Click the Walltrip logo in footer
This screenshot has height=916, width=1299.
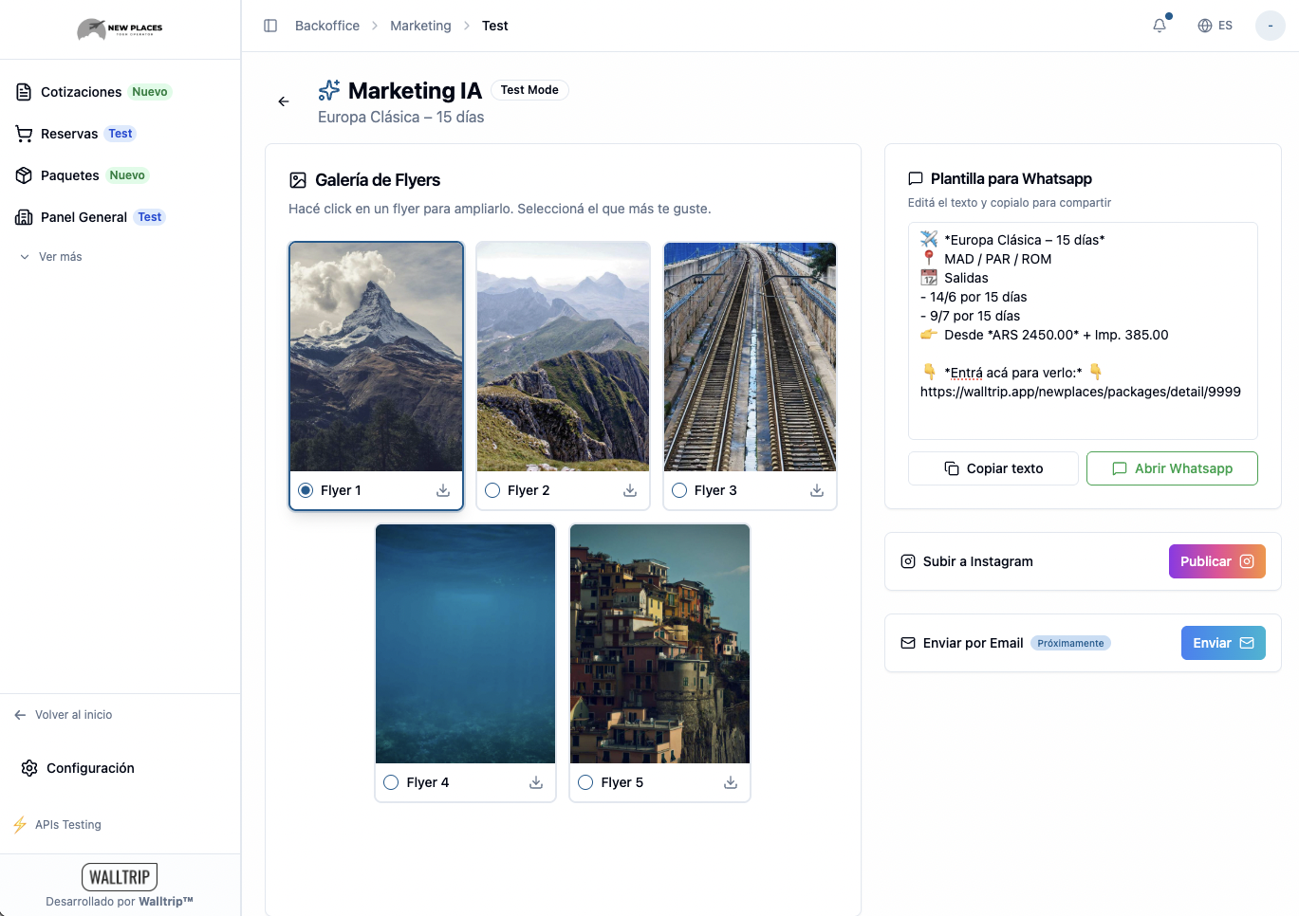120,877
